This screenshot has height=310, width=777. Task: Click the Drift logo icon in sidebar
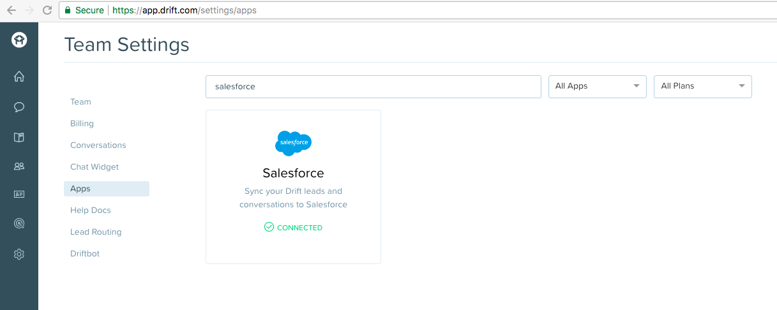(19, 40)
